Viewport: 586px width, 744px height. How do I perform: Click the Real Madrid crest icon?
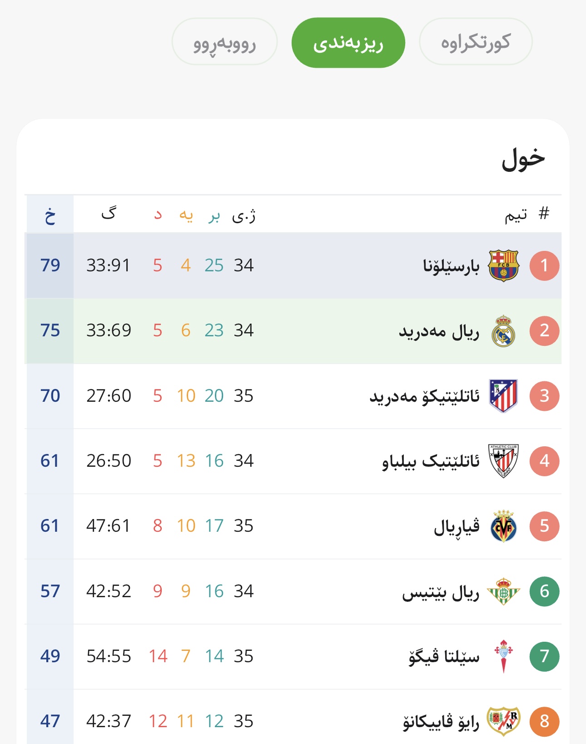(x=503, y=331)
